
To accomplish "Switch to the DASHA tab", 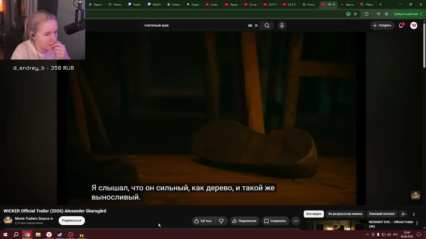I will click(x=154, y=5).
